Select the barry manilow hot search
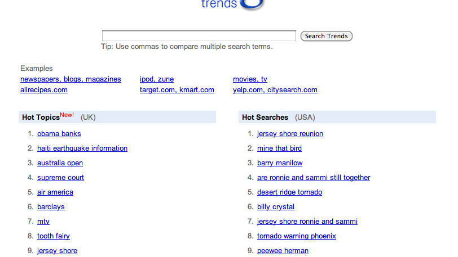458x257 pixels. (280, 163)
